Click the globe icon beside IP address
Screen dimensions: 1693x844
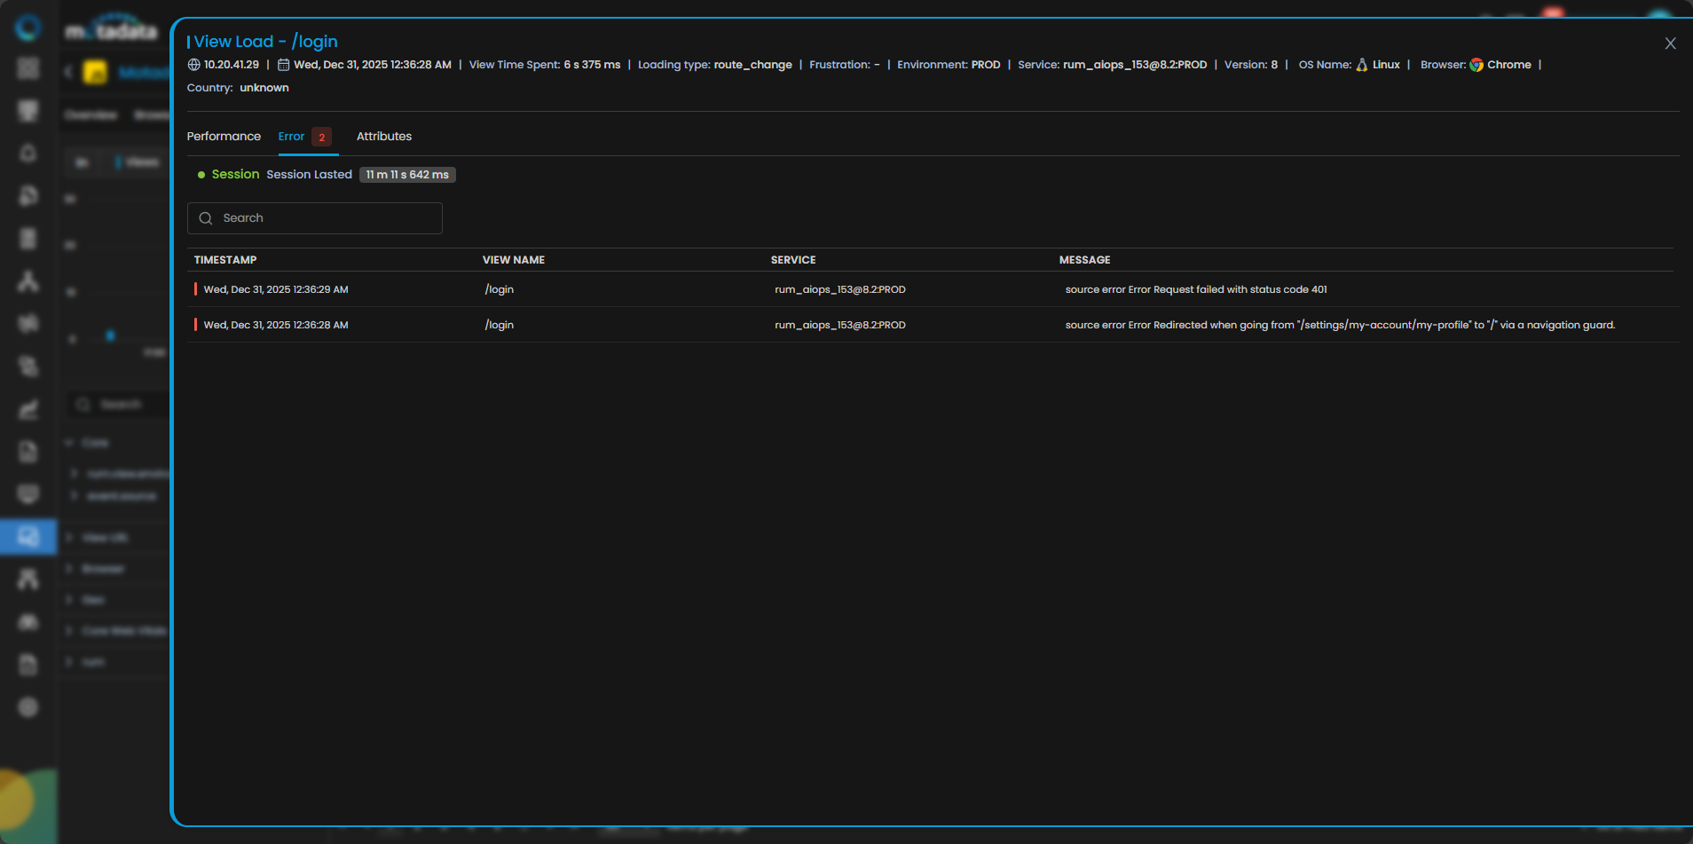[x=193, y=65]
